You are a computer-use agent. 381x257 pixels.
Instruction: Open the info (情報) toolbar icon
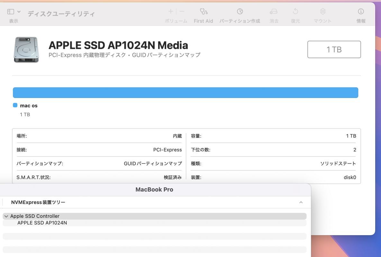tap(361, 12)
